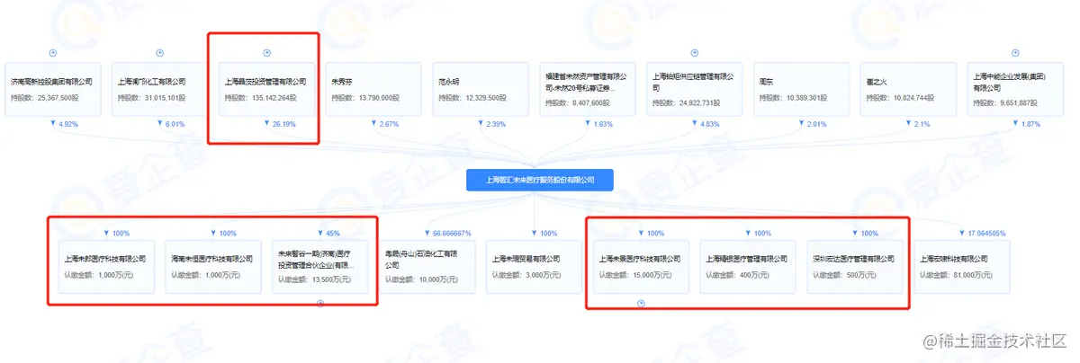Screen dimensions: 1080x363
Task: Expand the plus icon above 上海中能企业发展 card
Action: (1015, 53)
